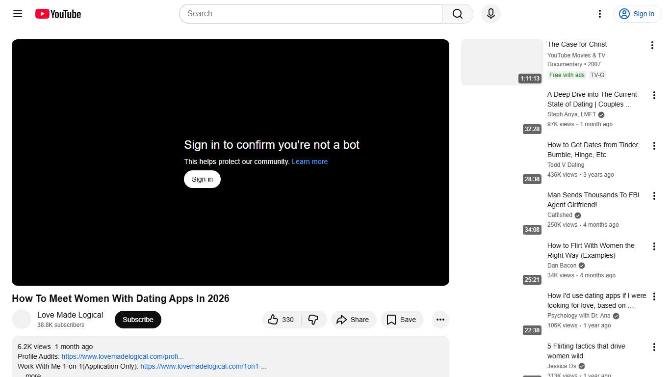The width and height of the screenshot is (670, 377).
Task: Open the 1-on-1 application link
Action: coord(203,366)
